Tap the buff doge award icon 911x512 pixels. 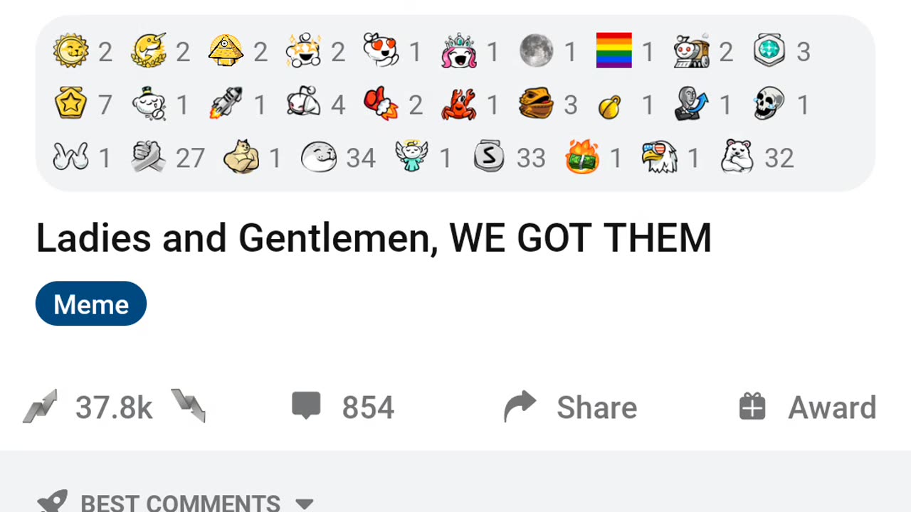241,157
